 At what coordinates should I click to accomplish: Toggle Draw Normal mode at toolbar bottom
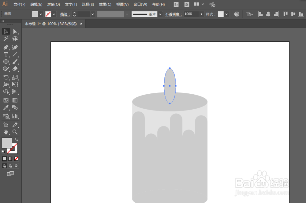pyautogui.click(x=4, y=165)
